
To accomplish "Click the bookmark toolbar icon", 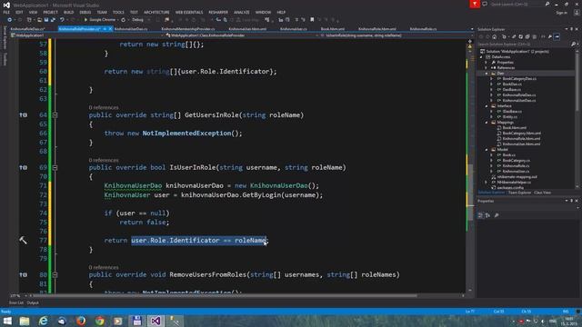I will (x=312, y=20).
